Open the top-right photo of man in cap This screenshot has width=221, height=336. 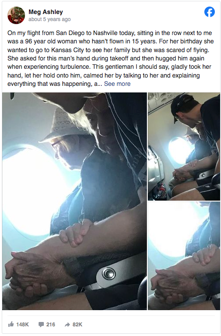(184, 146)
